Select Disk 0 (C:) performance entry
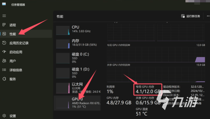The width and height of the screenshot is (210, 119). tap(77, 58)
